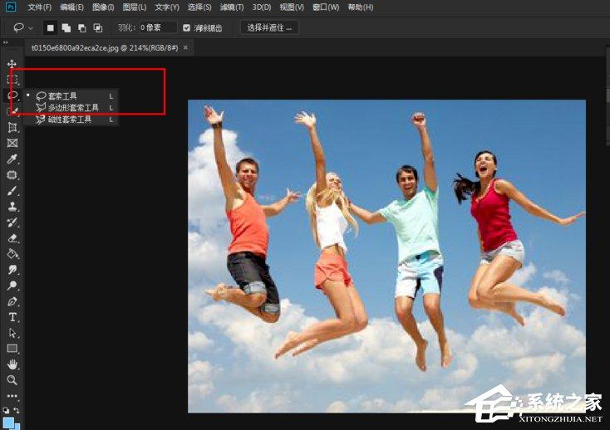Select 磁性套索工具 in the flyout
Image resolution: width=610 pixels, height=430 pixels.
tap(71, 120)
